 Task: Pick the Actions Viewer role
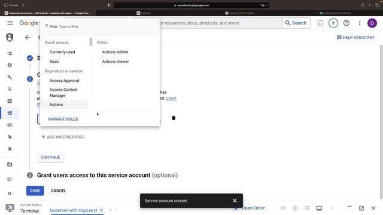click(x=115, y=62)
